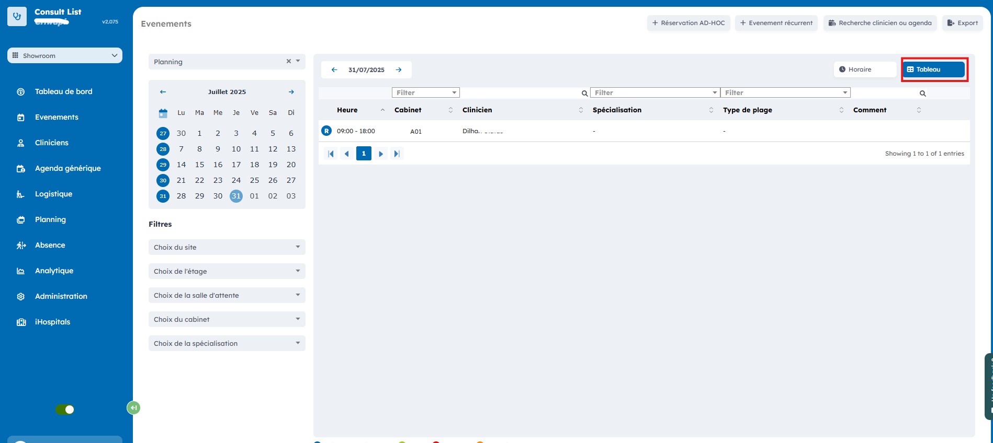Toggle the green switch in sidebar
The height and width of the screenshot is (443, 993).
65,410
